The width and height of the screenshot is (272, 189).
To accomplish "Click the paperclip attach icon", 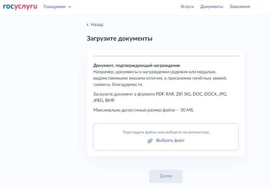I will pos(150,141).
